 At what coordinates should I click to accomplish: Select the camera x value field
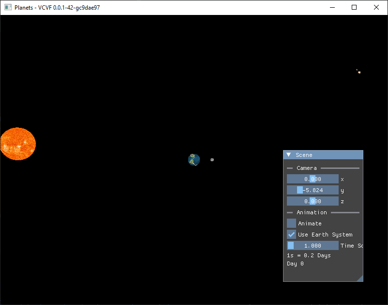tap(312, 179)
